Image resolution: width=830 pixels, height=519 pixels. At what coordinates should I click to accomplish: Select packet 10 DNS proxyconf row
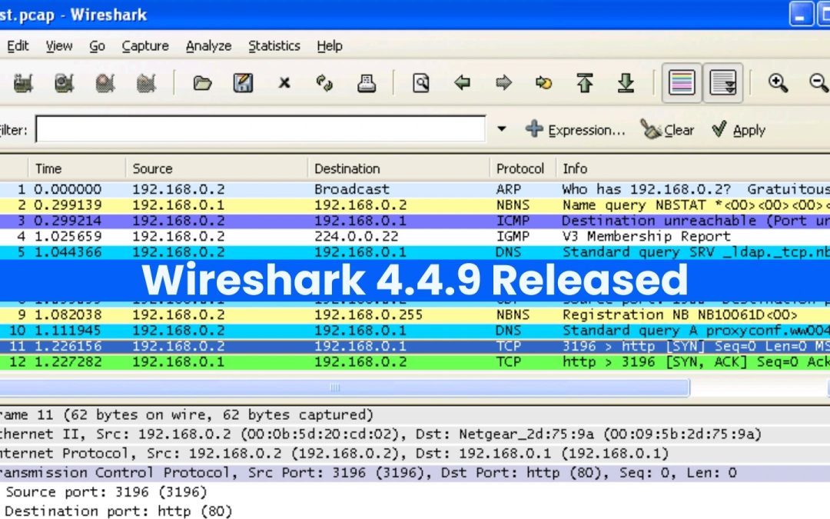pos(415,331)
